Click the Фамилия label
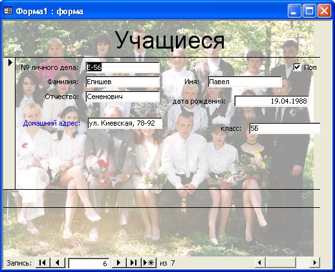The image size is (335, 272). pos(63,82)
